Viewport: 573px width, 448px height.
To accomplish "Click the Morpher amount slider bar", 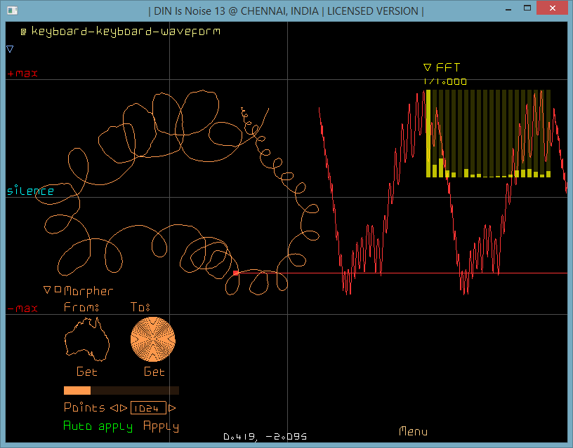I will point(121,391).
